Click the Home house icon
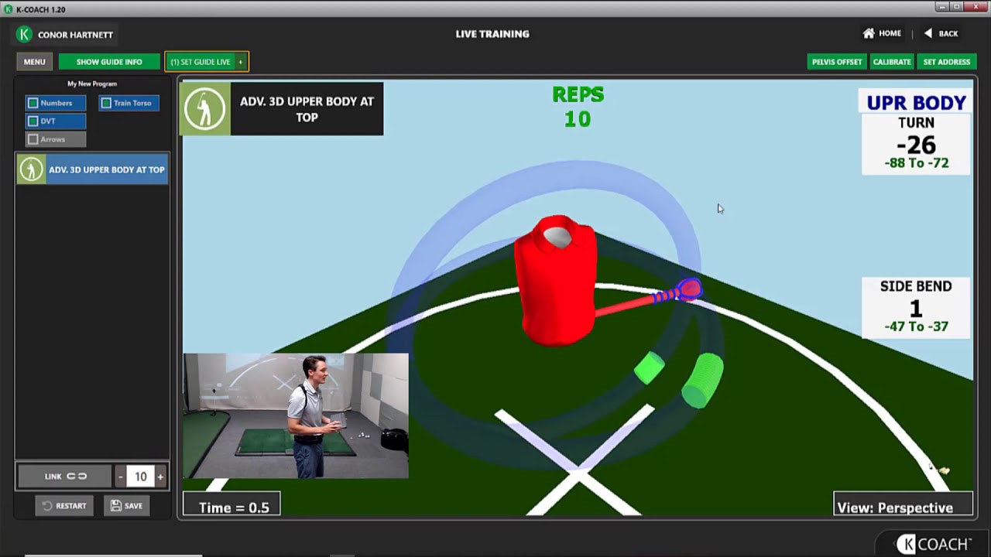Screen dimensions: 991x557 tap(869, 33)
